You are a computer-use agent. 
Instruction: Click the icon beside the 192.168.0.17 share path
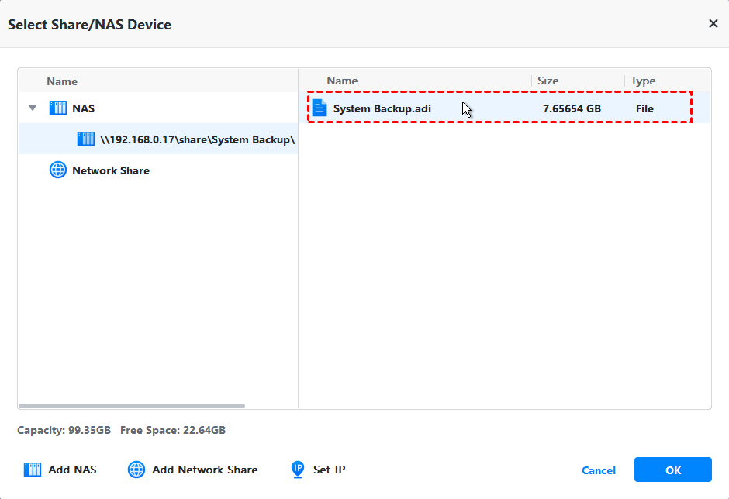[86, 139]
